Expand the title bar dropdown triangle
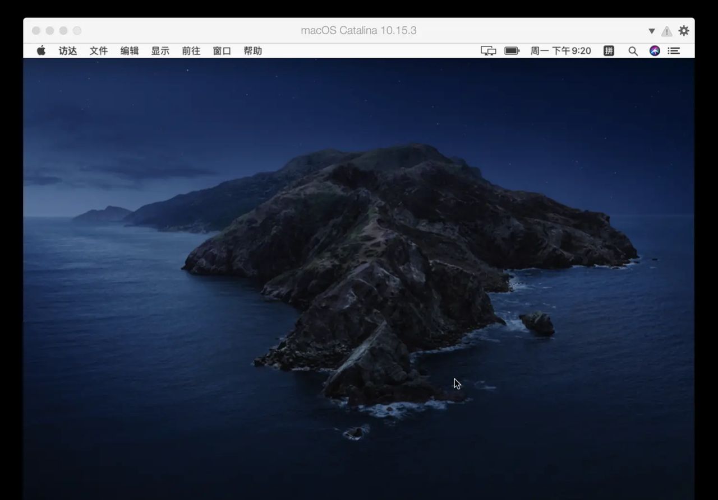 click(x=651, y=31)
